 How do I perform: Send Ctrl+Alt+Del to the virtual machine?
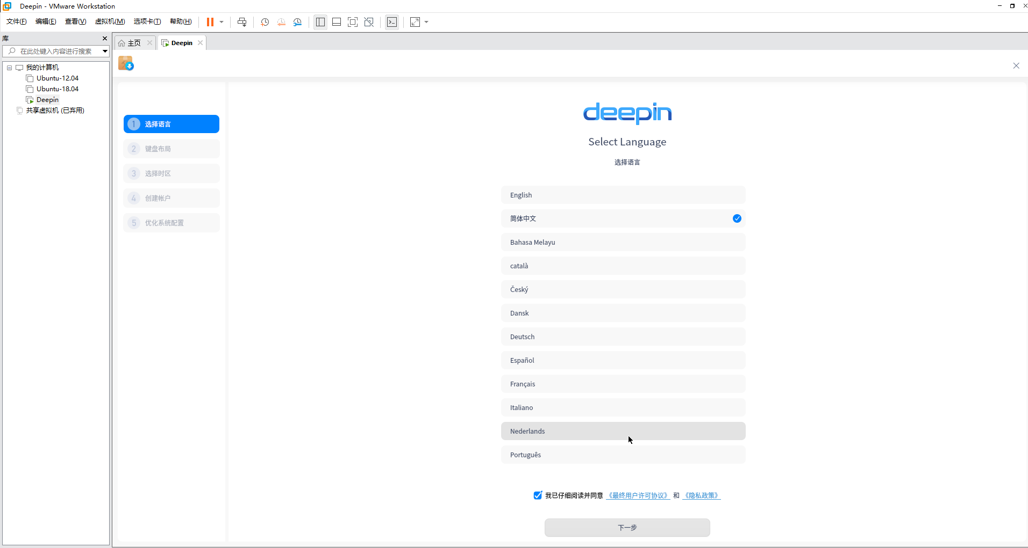pos(242,22)
